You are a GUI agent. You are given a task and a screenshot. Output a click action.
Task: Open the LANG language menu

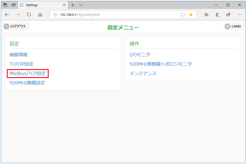point(233,26)
